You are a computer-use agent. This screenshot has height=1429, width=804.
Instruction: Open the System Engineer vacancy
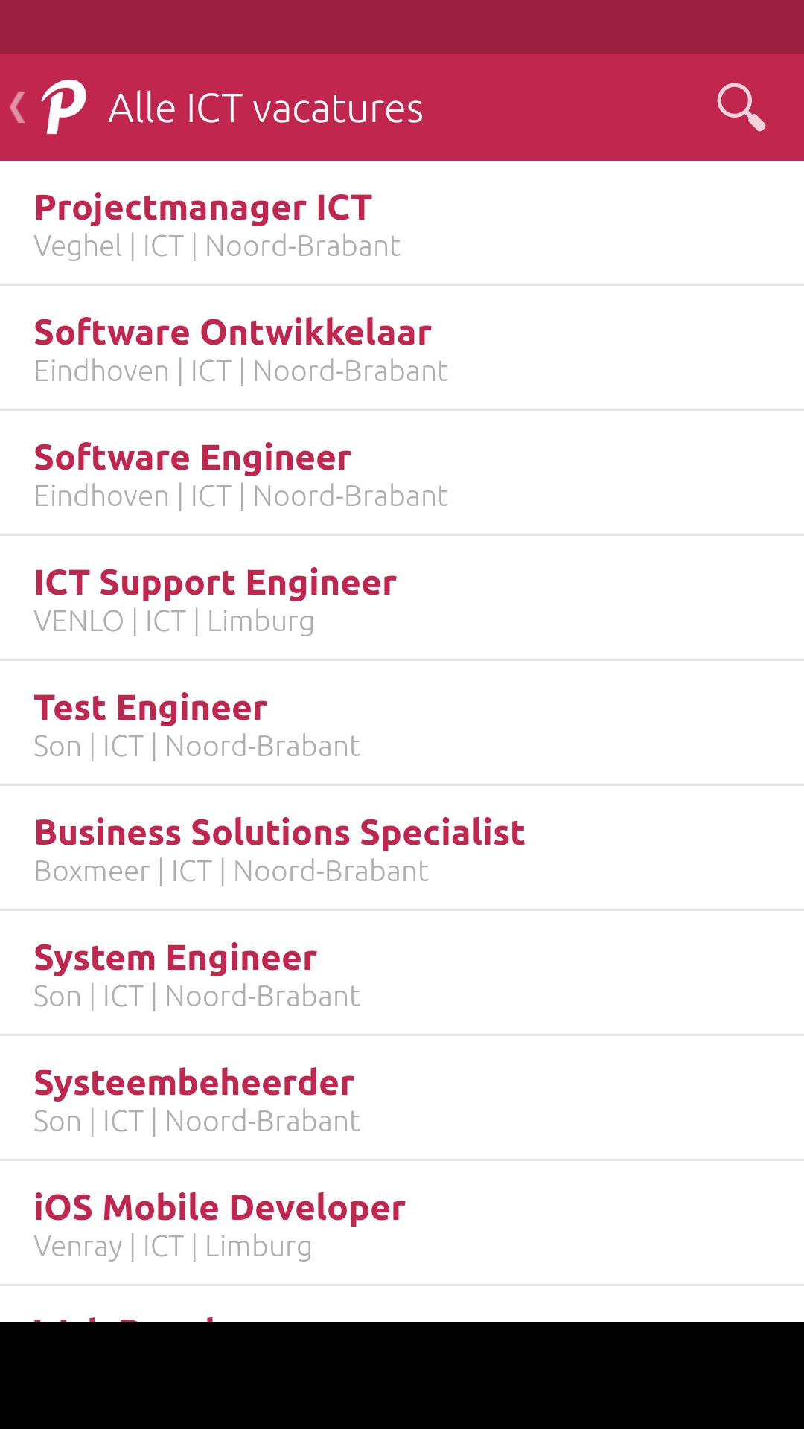pyautogui.click(x=176, y=958)
